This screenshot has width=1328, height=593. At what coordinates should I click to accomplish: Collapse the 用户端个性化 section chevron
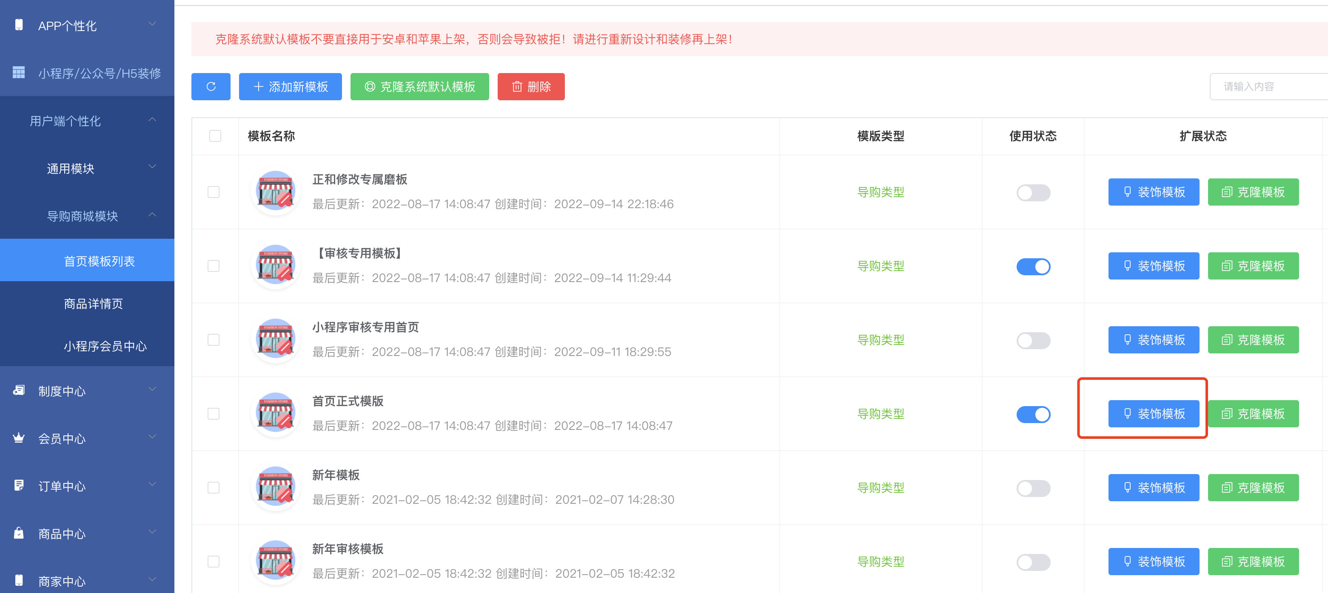(x=152, y=119)
